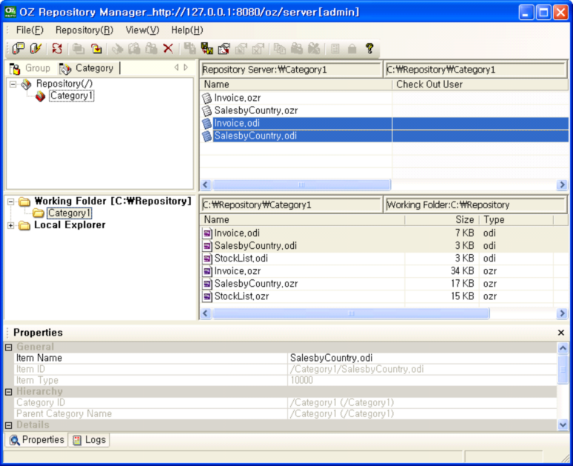Screen dimensions: 573x466
Task: Click the Local Explorer folder icon
Action: [24, 225]
